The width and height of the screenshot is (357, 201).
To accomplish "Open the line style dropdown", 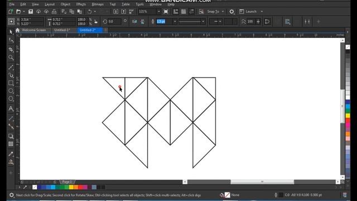I will pos(203,21).
